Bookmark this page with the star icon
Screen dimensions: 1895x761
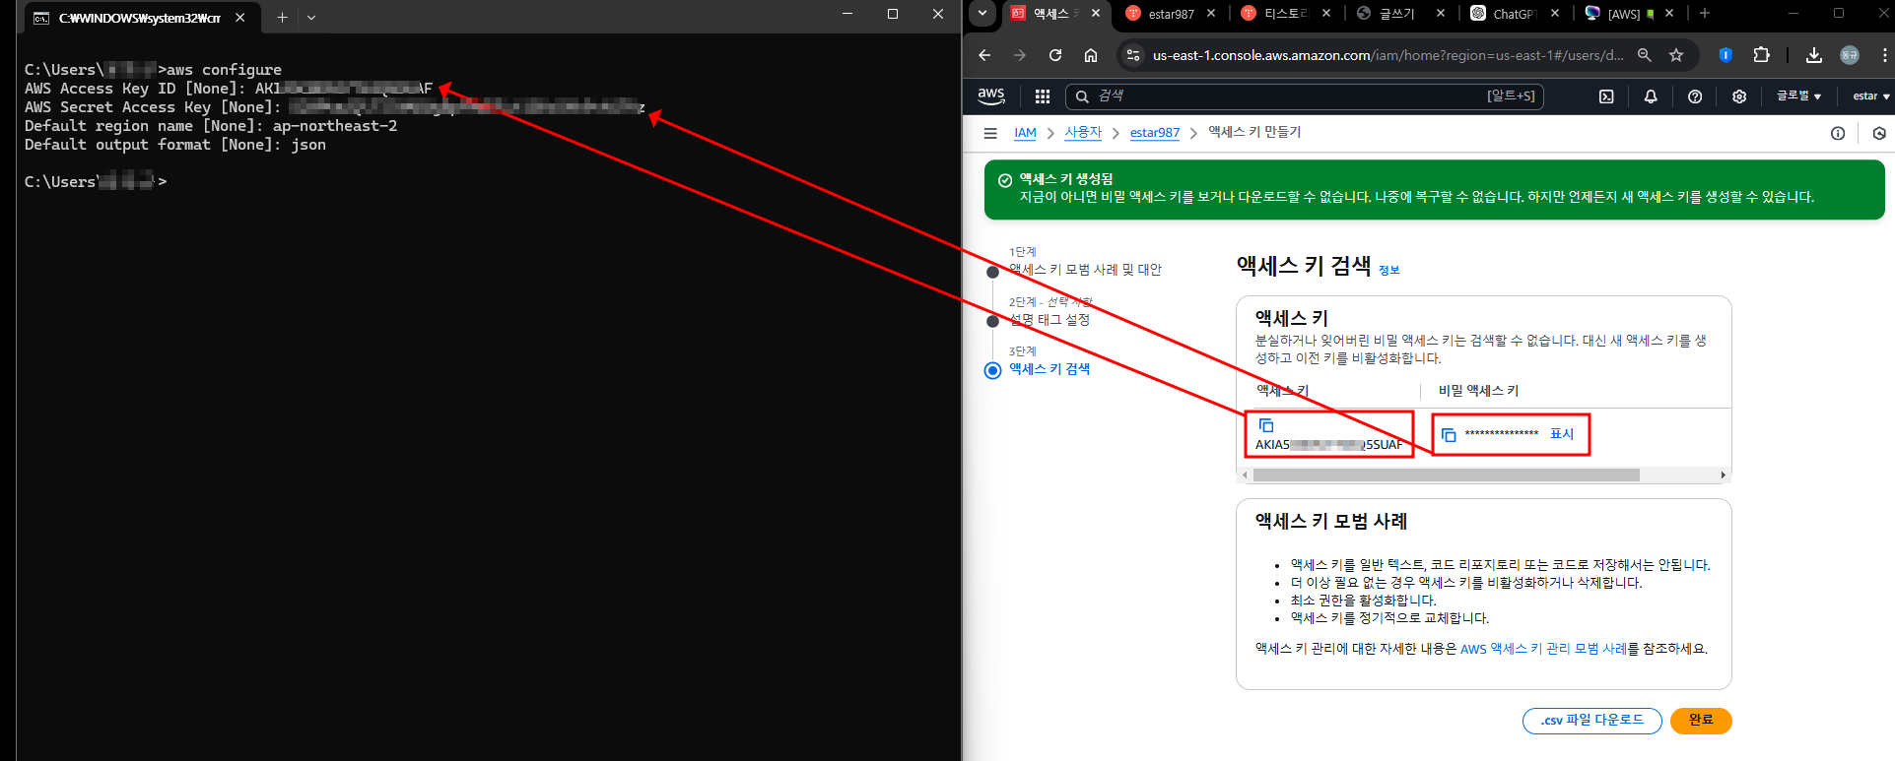tap(1676, 55)
